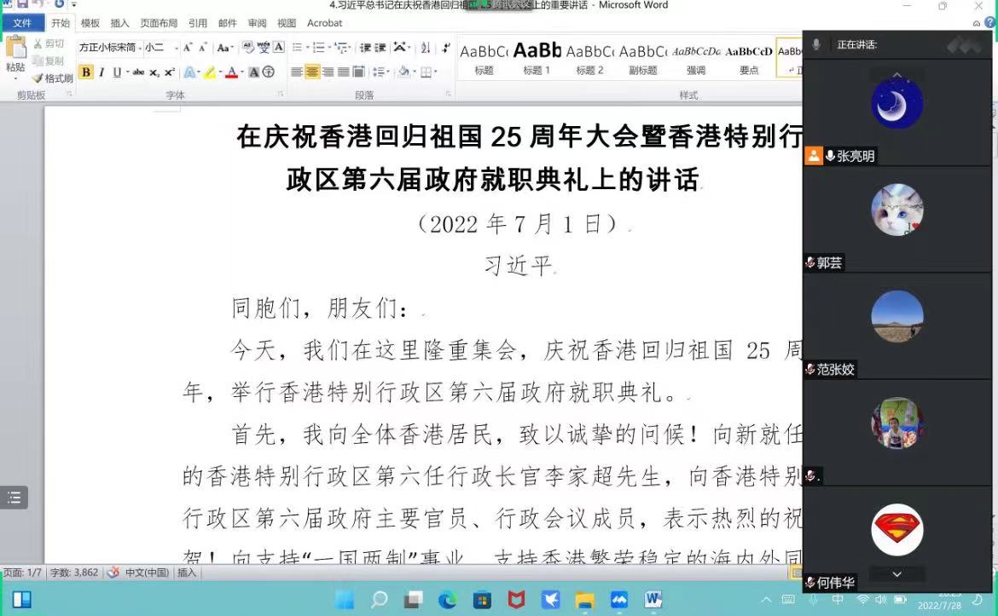Expand the underline style dropdown arrow
Image resolution: width=998 pixels, height=616 pixels.
pos(127,72)
